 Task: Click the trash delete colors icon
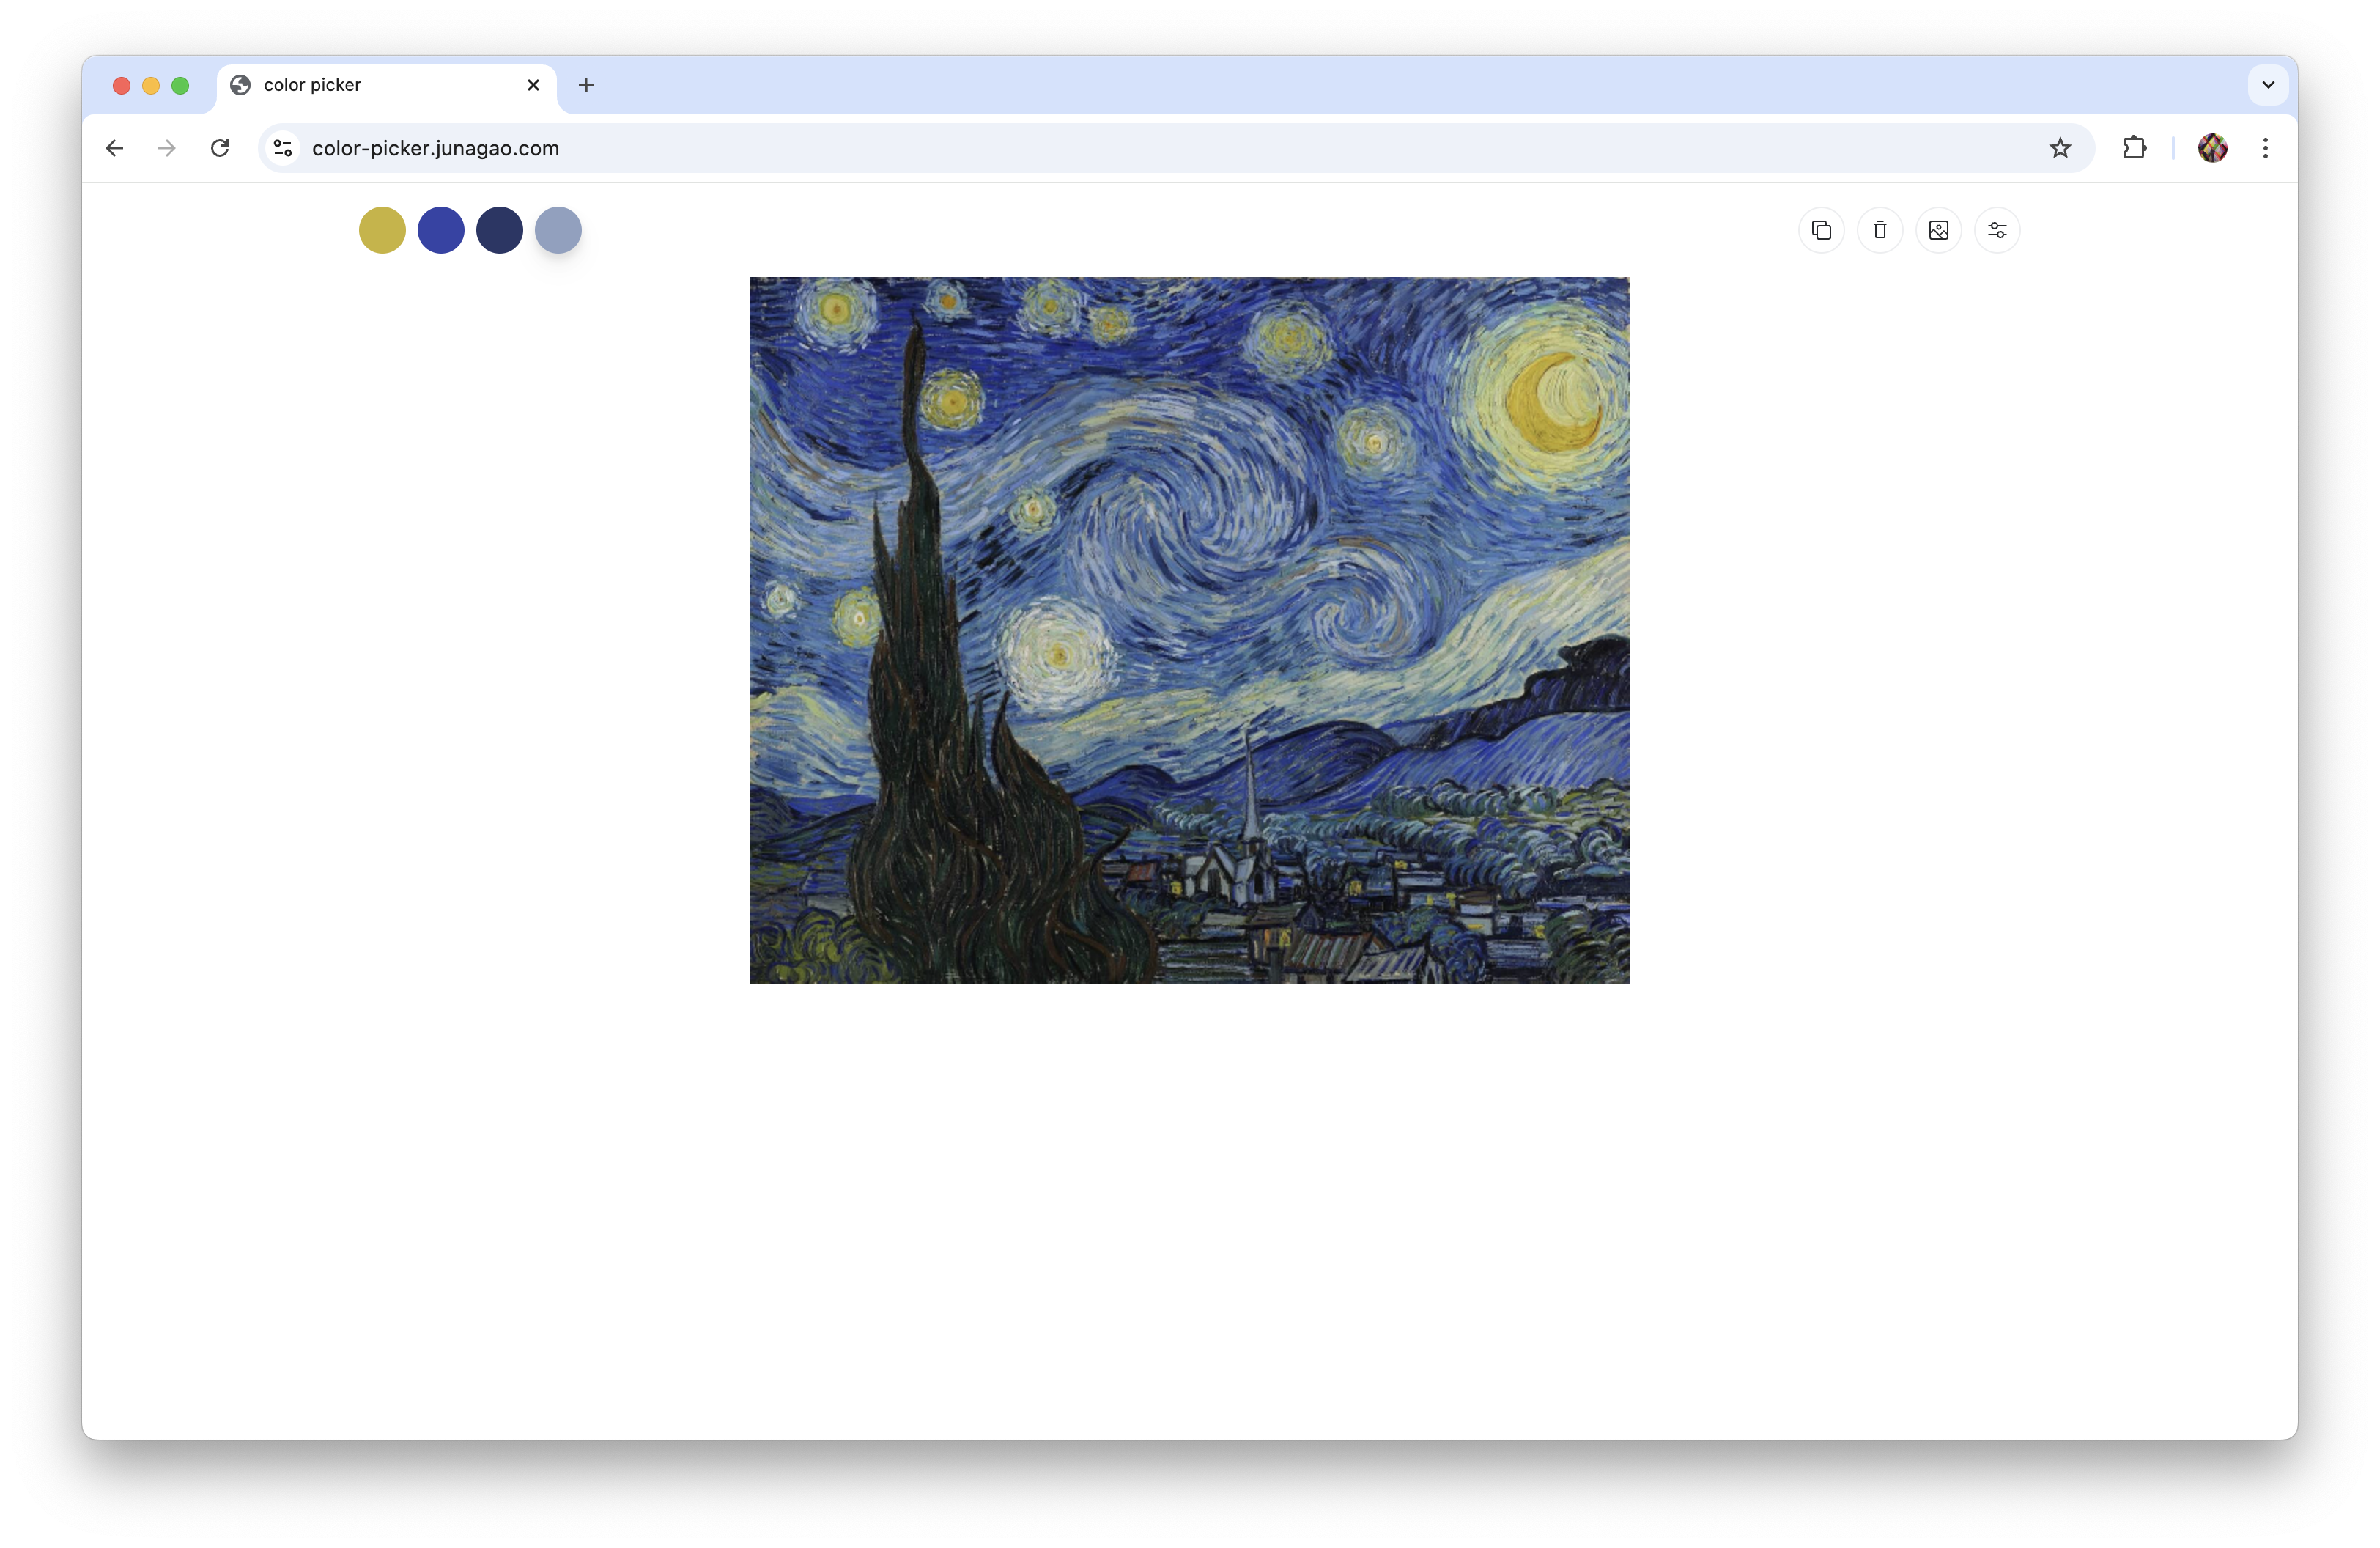point(1880,230)
